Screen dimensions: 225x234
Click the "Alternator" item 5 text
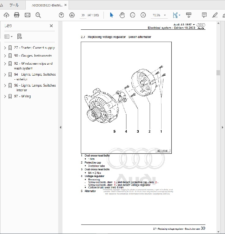[90, 191]
